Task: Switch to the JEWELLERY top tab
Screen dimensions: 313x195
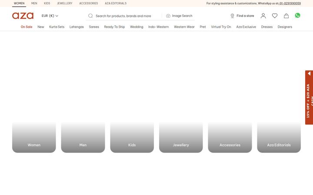Action: tap(65, 3)
